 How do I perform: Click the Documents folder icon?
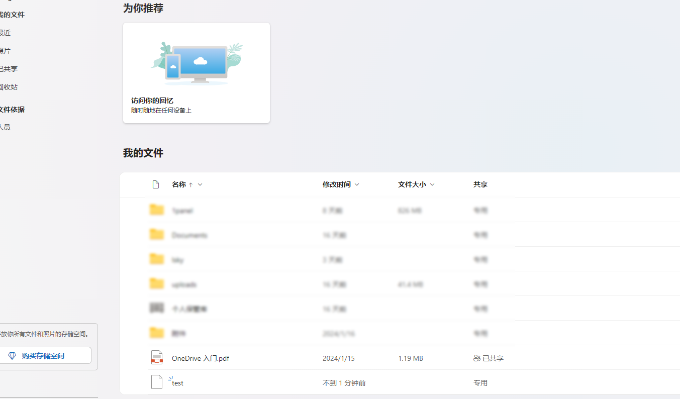[x=157, y=235]
